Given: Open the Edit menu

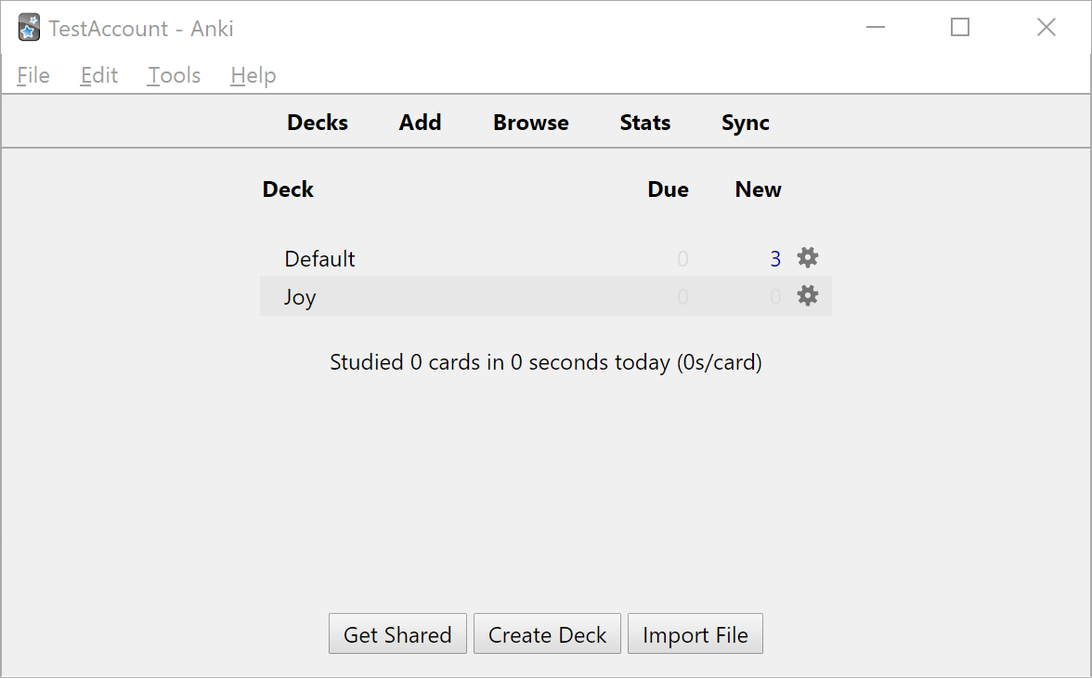Looking at the screenshot, I should click(x=97, y=75).
